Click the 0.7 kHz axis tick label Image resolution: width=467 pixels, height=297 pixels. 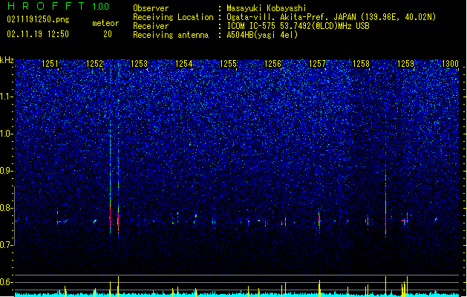tap(6, 245)
